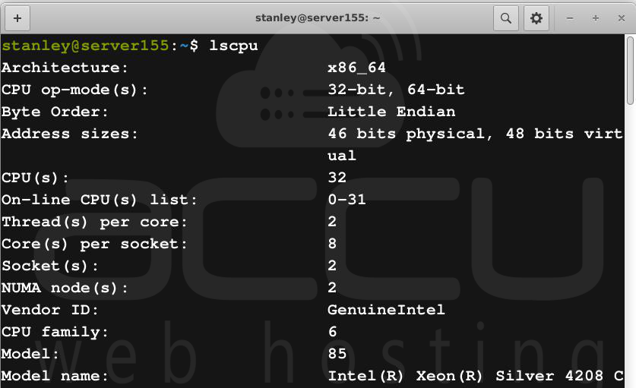636x388 pixels.
Task: Select the Socket(s) value 2
Action: coord(332,266)
